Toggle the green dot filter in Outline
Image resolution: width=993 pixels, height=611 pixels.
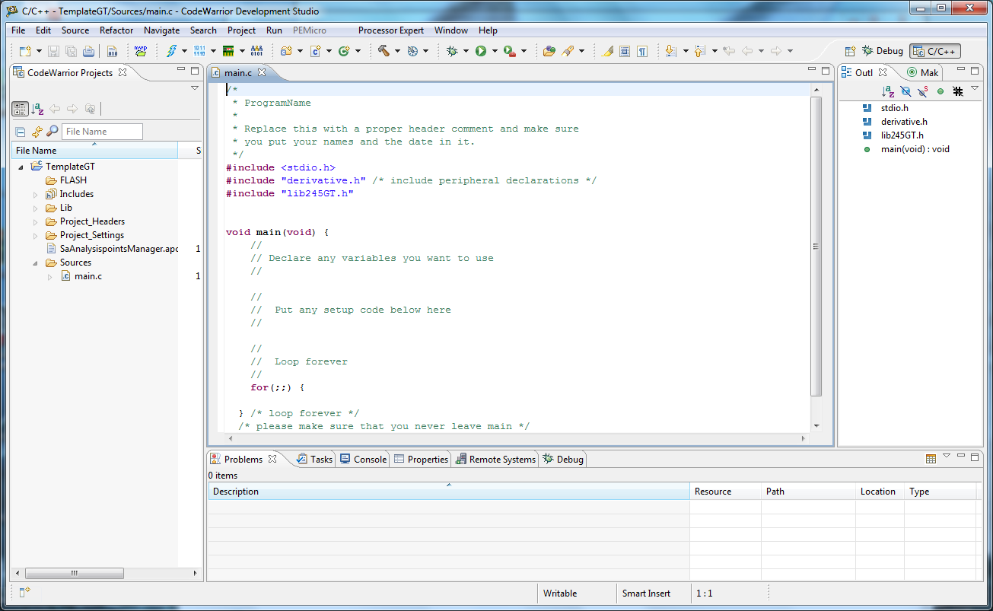point(940,91)
